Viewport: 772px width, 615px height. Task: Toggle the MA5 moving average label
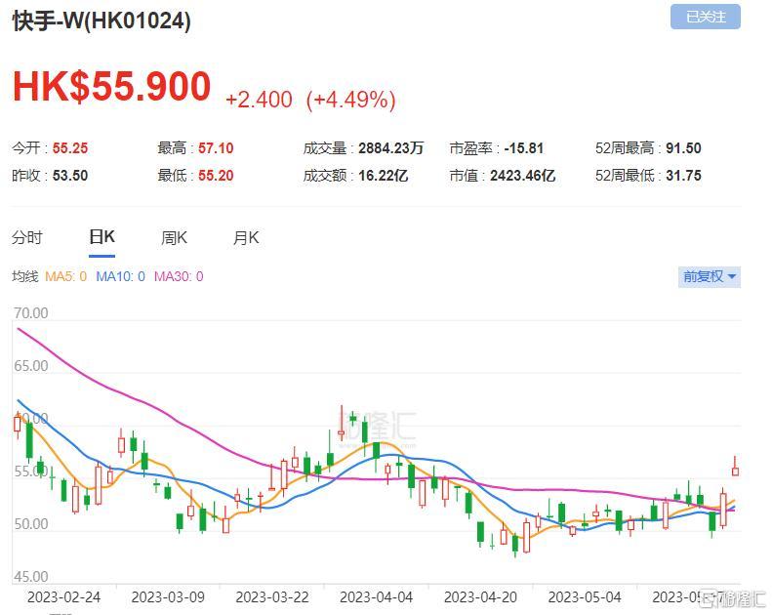(x=65, y=276)
